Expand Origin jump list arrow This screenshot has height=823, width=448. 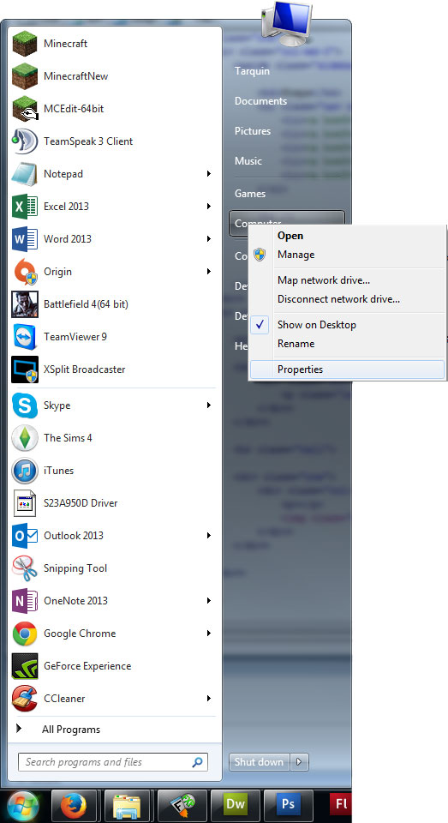click(x=209, y=272)
